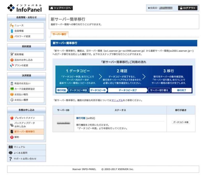Click the green card icon for カード自動更新設定
This screenshot has height=179, width=207.
(12, 89)
